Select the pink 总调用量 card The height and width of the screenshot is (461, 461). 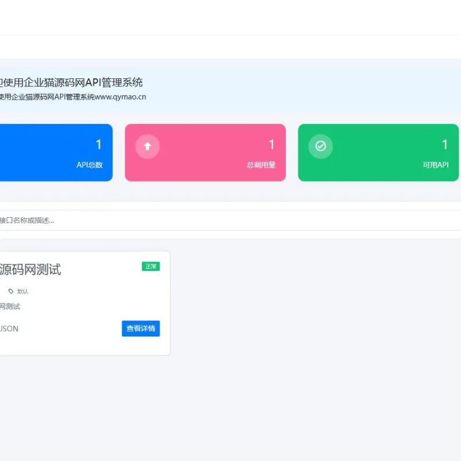pyautogui.click(x=205, y=153)
